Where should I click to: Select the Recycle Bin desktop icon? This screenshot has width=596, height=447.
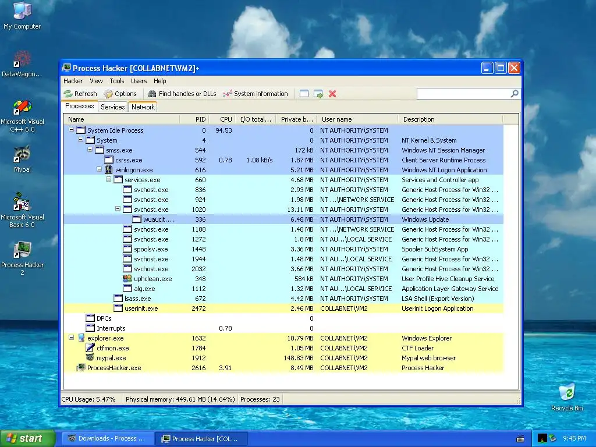pyautogui.click(x=567, y=397)
